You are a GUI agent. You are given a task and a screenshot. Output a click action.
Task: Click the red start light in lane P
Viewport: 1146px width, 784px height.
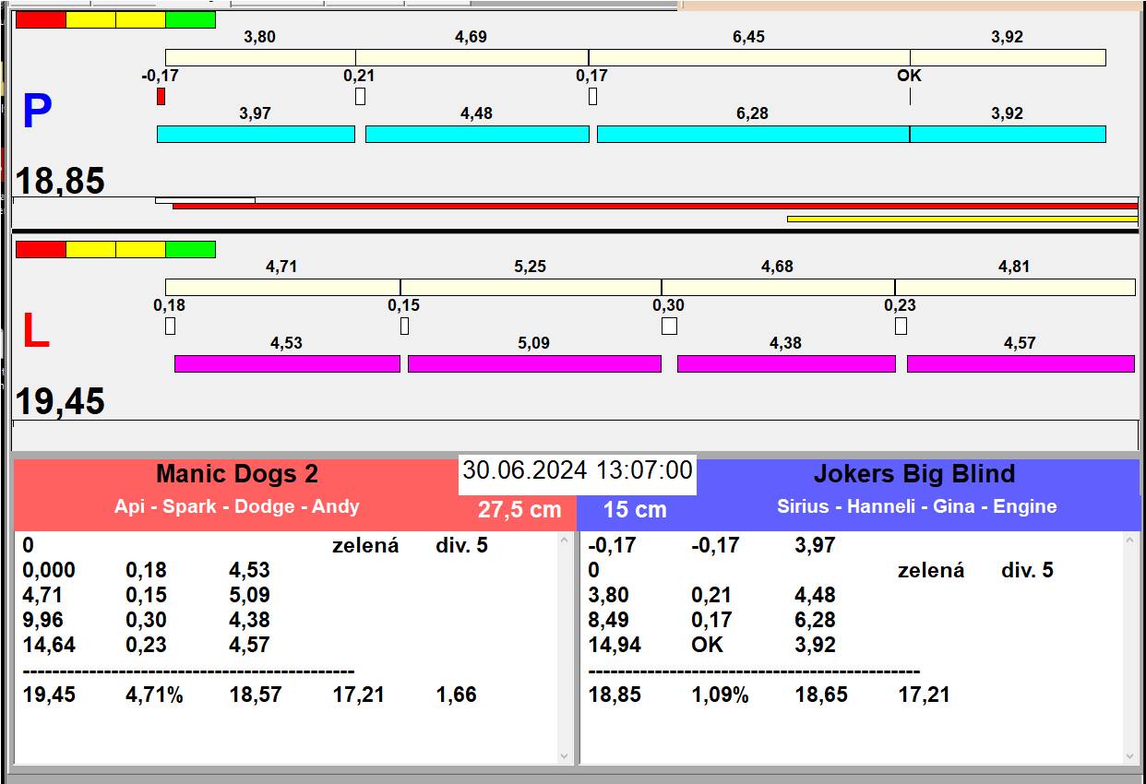tap(41, 19)
